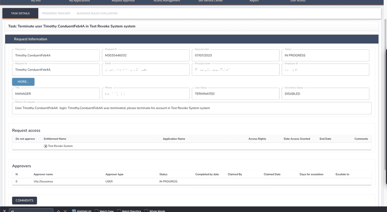Open Access Management menu
387x212 pixels.
tap(166, 1)
